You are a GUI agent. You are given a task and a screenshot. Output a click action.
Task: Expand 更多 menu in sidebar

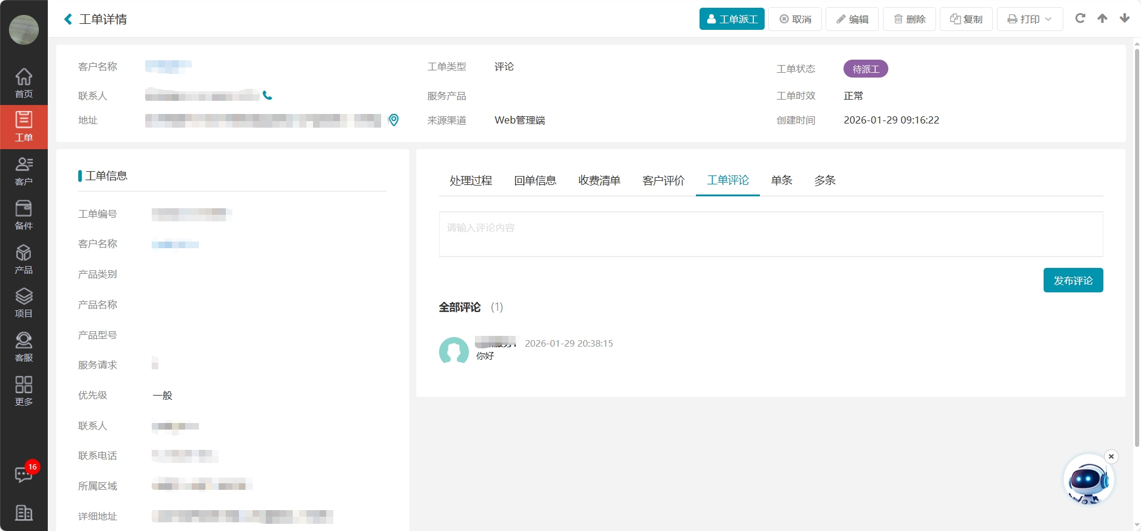tap(24, 391)
